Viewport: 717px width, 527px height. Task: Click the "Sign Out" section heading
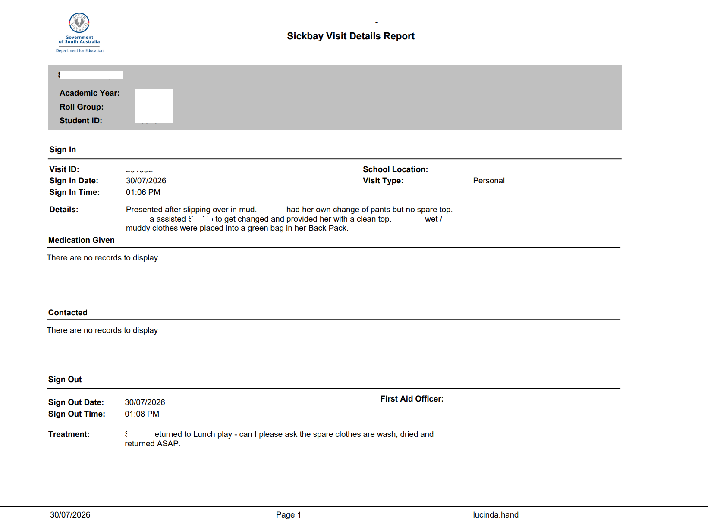(65, 380)
